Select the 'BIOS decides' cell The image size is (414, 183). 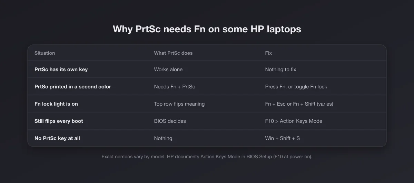(x=170, y=121)
